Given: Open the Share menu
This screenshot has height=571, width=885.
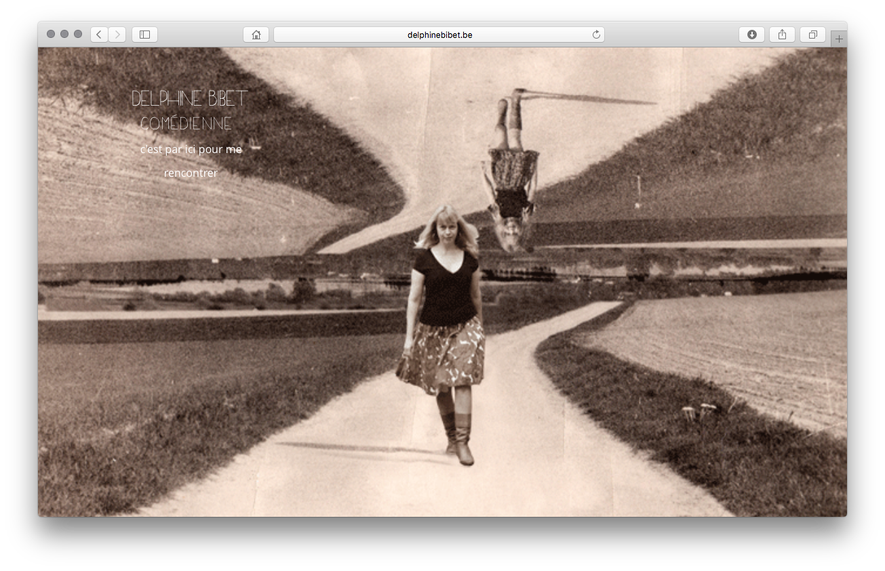Looking at the screenshot, I should (782, 35).
